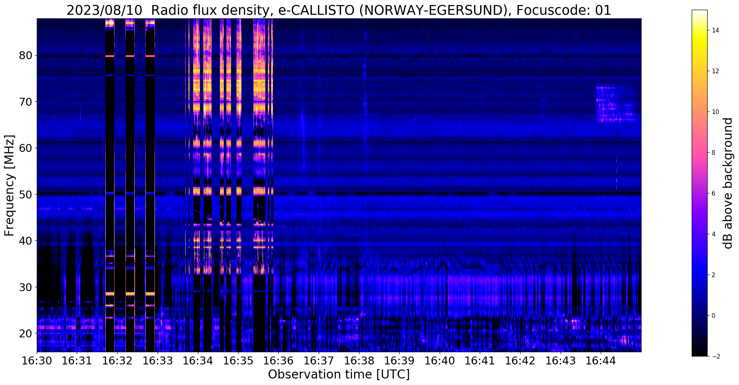Click the 16:37 time tick label
The width and height of the screenshot is (739, 385).
[x=319, y=361]
